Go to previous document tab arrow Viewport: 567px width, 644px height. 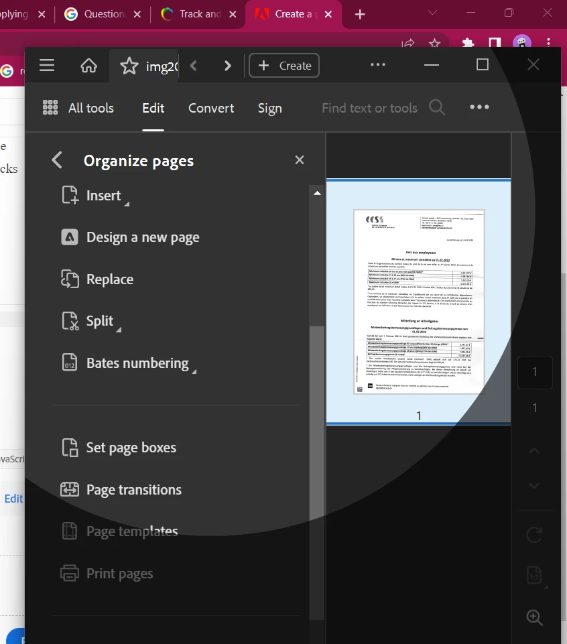pyautogui.click(x=194, y=65)
